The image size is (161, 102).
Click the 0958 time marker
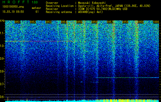pyautogui.click(x=125, y=22)
